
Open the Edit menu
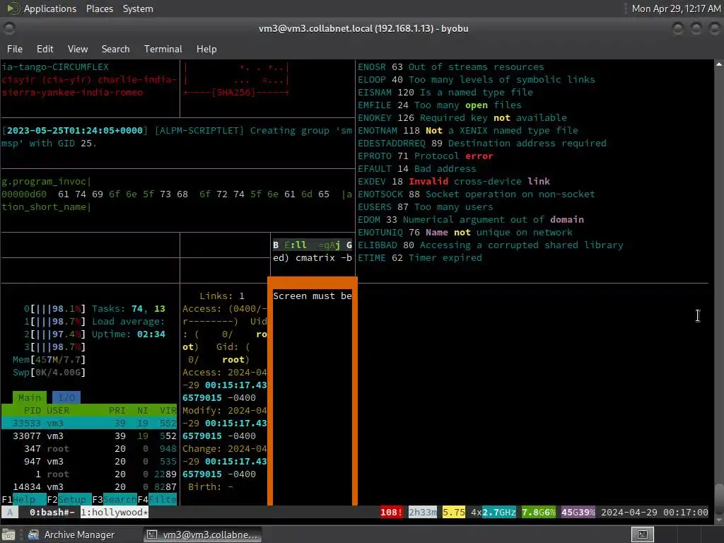point(45,49)
